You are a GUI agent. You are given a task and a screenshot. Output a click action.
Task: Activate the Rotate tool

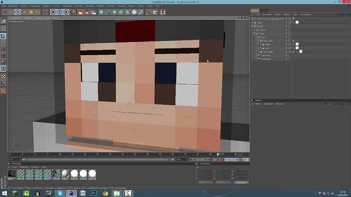pos(38,12)
